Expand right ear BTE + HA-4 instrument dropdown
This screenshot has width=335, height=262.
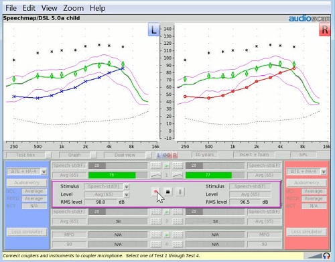coord(324,172)
